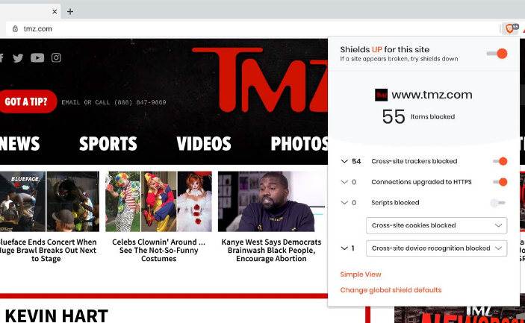Expand the device recognition blocked list
Viewport: 525px width, 323px height.
pyautogui.click(x=344, y=248)
